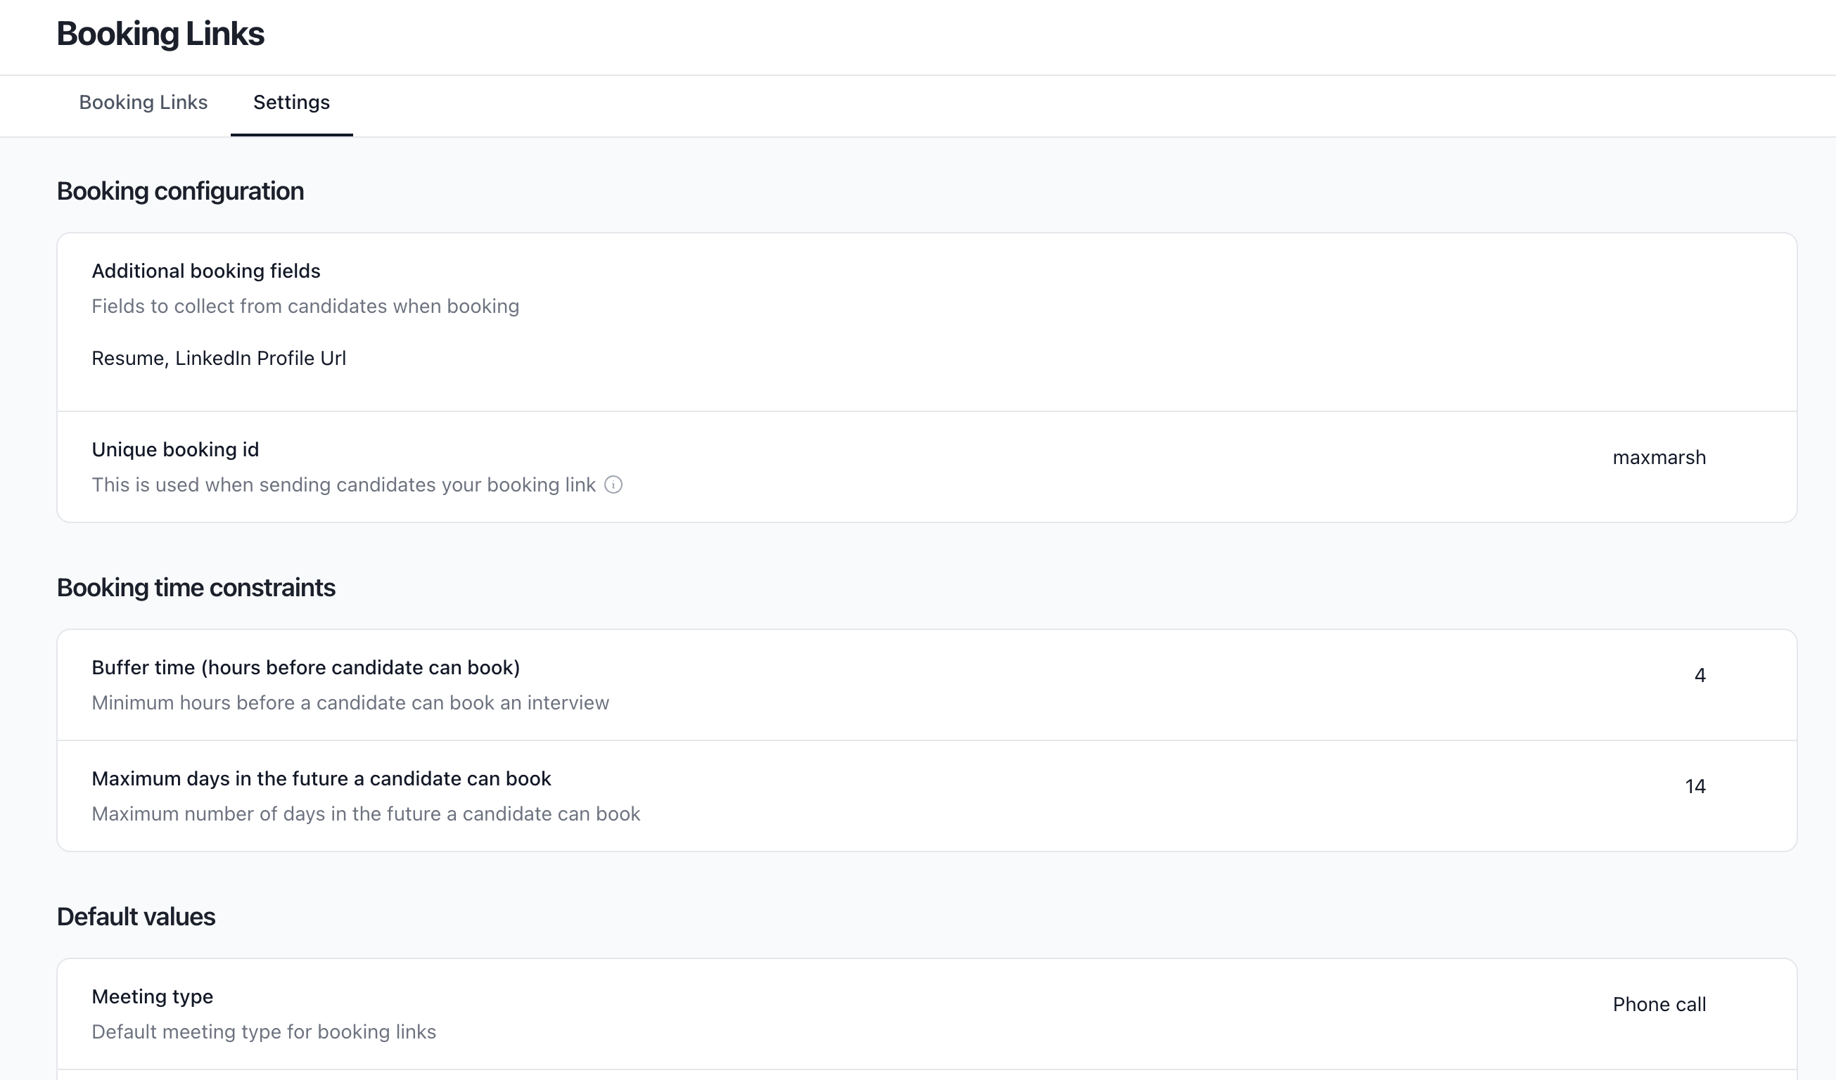Click 'Fields to collect from candidates when booking'
The height and width of the screenshot is (1080, 1836).
coord(305,307)
